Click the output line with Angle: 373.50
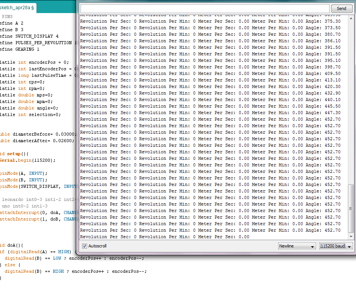 tap(210, 28)
